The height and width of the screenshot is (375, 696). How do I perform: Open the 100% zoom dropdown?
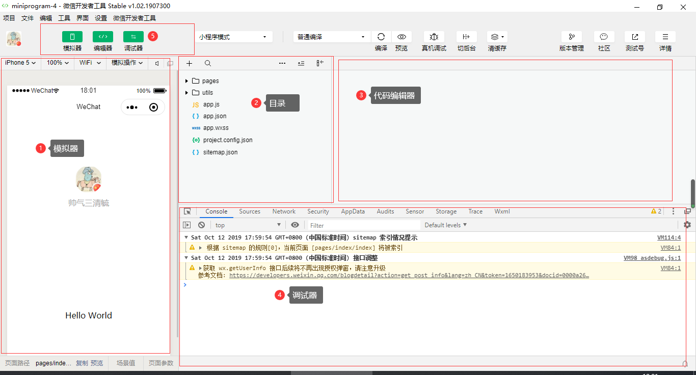tap(58, 63)
